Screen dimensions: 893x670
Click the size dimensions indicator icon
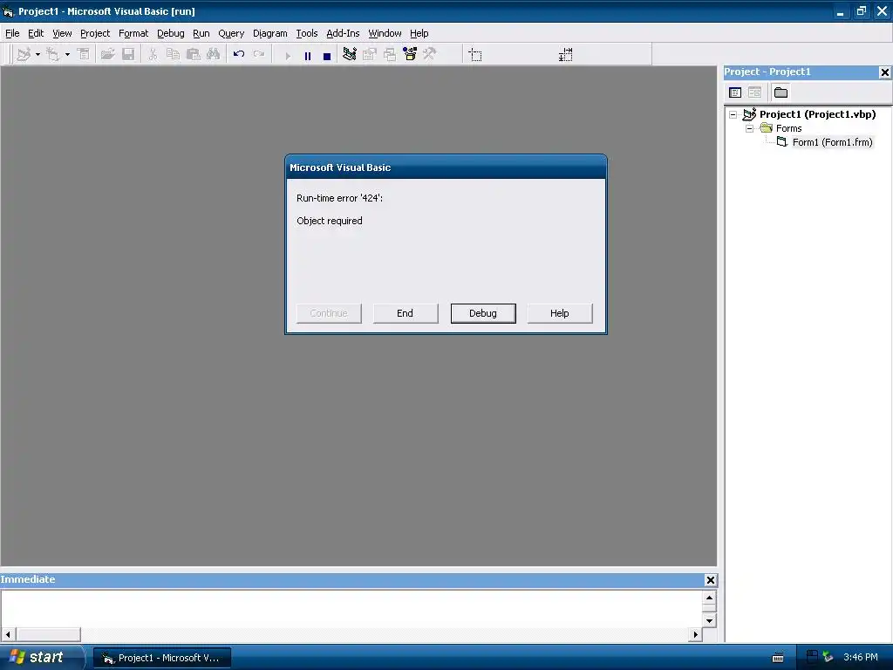[565, 55]
